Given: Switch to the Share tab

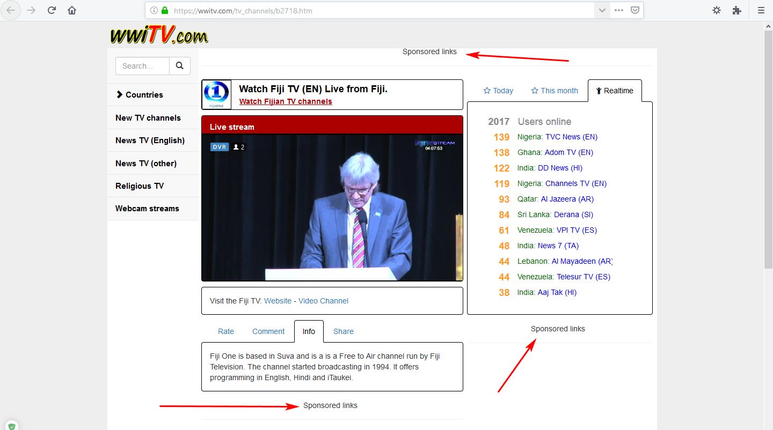Looking at the screenshot, I should pos(343,331).
